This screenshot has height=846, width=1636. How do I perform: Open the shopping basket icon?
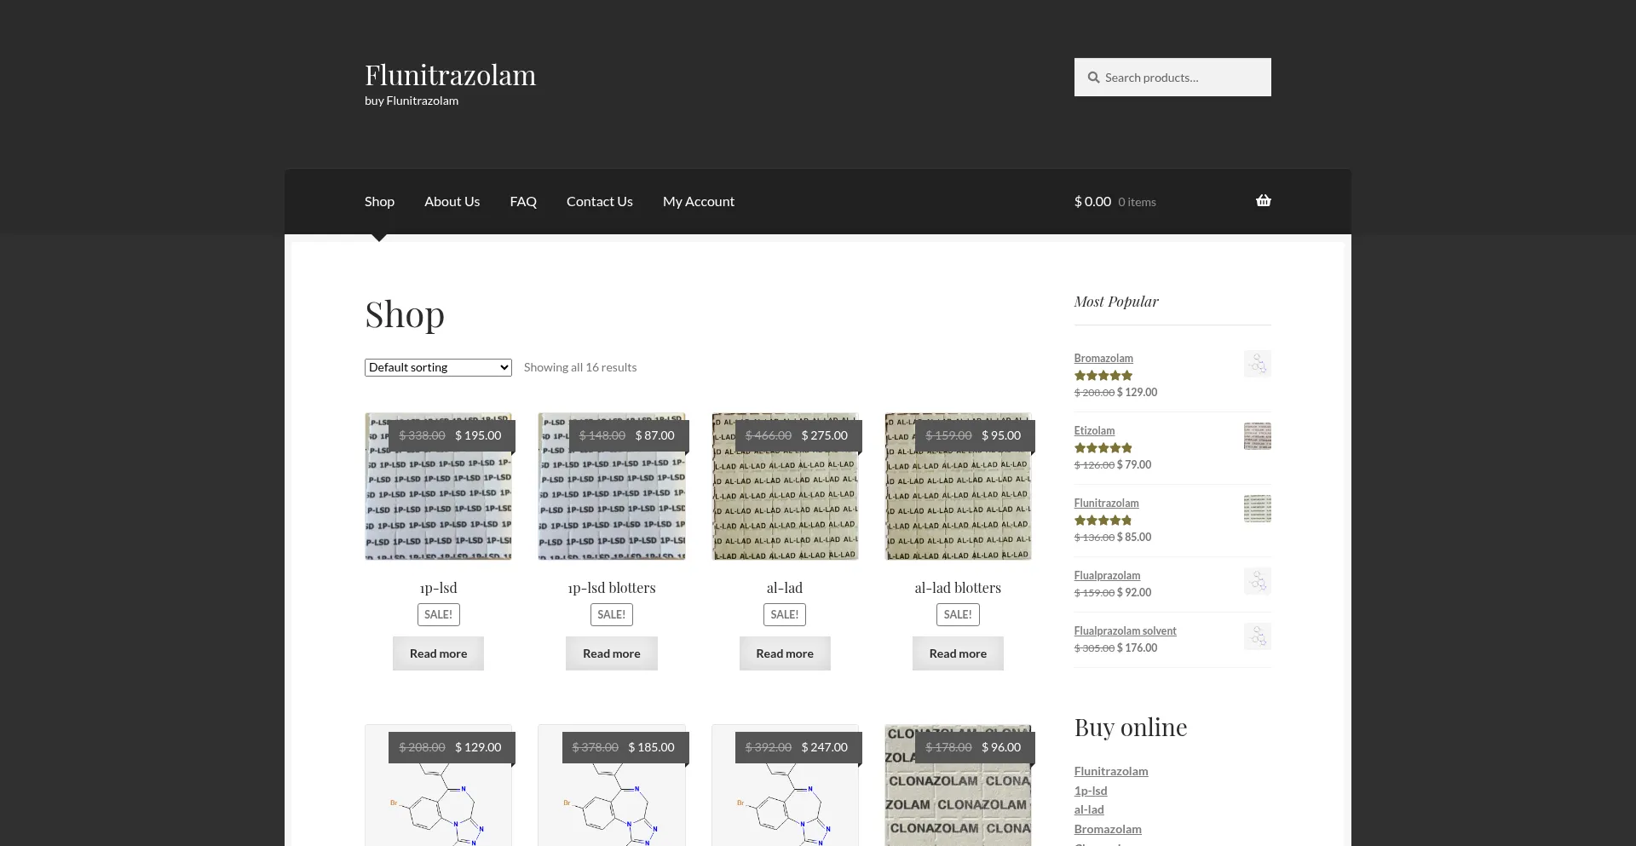click(x=1264, y=201)
